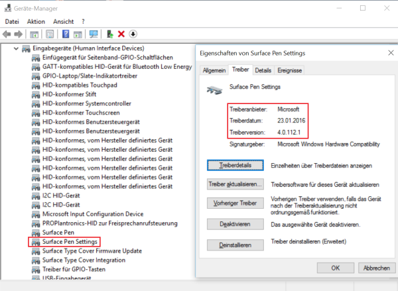Click icon beside Microsoft Input Configuration Device

coord(36,214)
